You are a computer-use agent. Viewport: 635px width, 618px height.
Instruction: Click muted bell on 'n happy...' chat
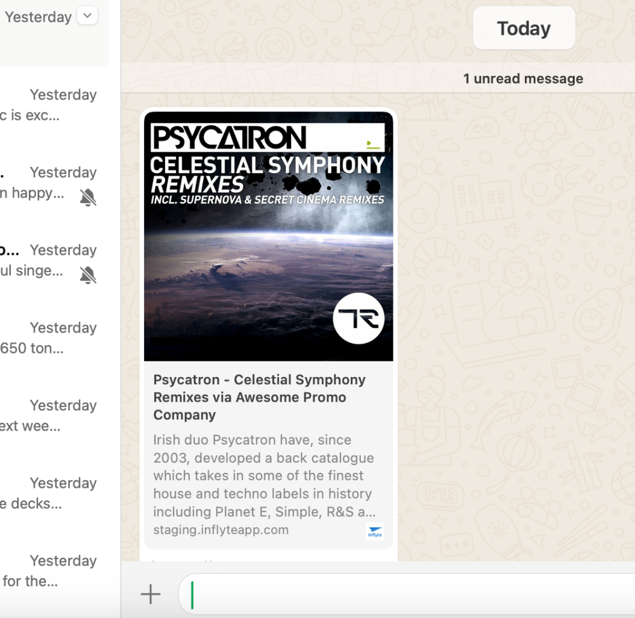[88, 197]
